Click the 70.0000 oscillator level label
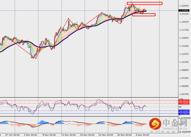Viewport: 191px width, 137px height. point(184,103)
